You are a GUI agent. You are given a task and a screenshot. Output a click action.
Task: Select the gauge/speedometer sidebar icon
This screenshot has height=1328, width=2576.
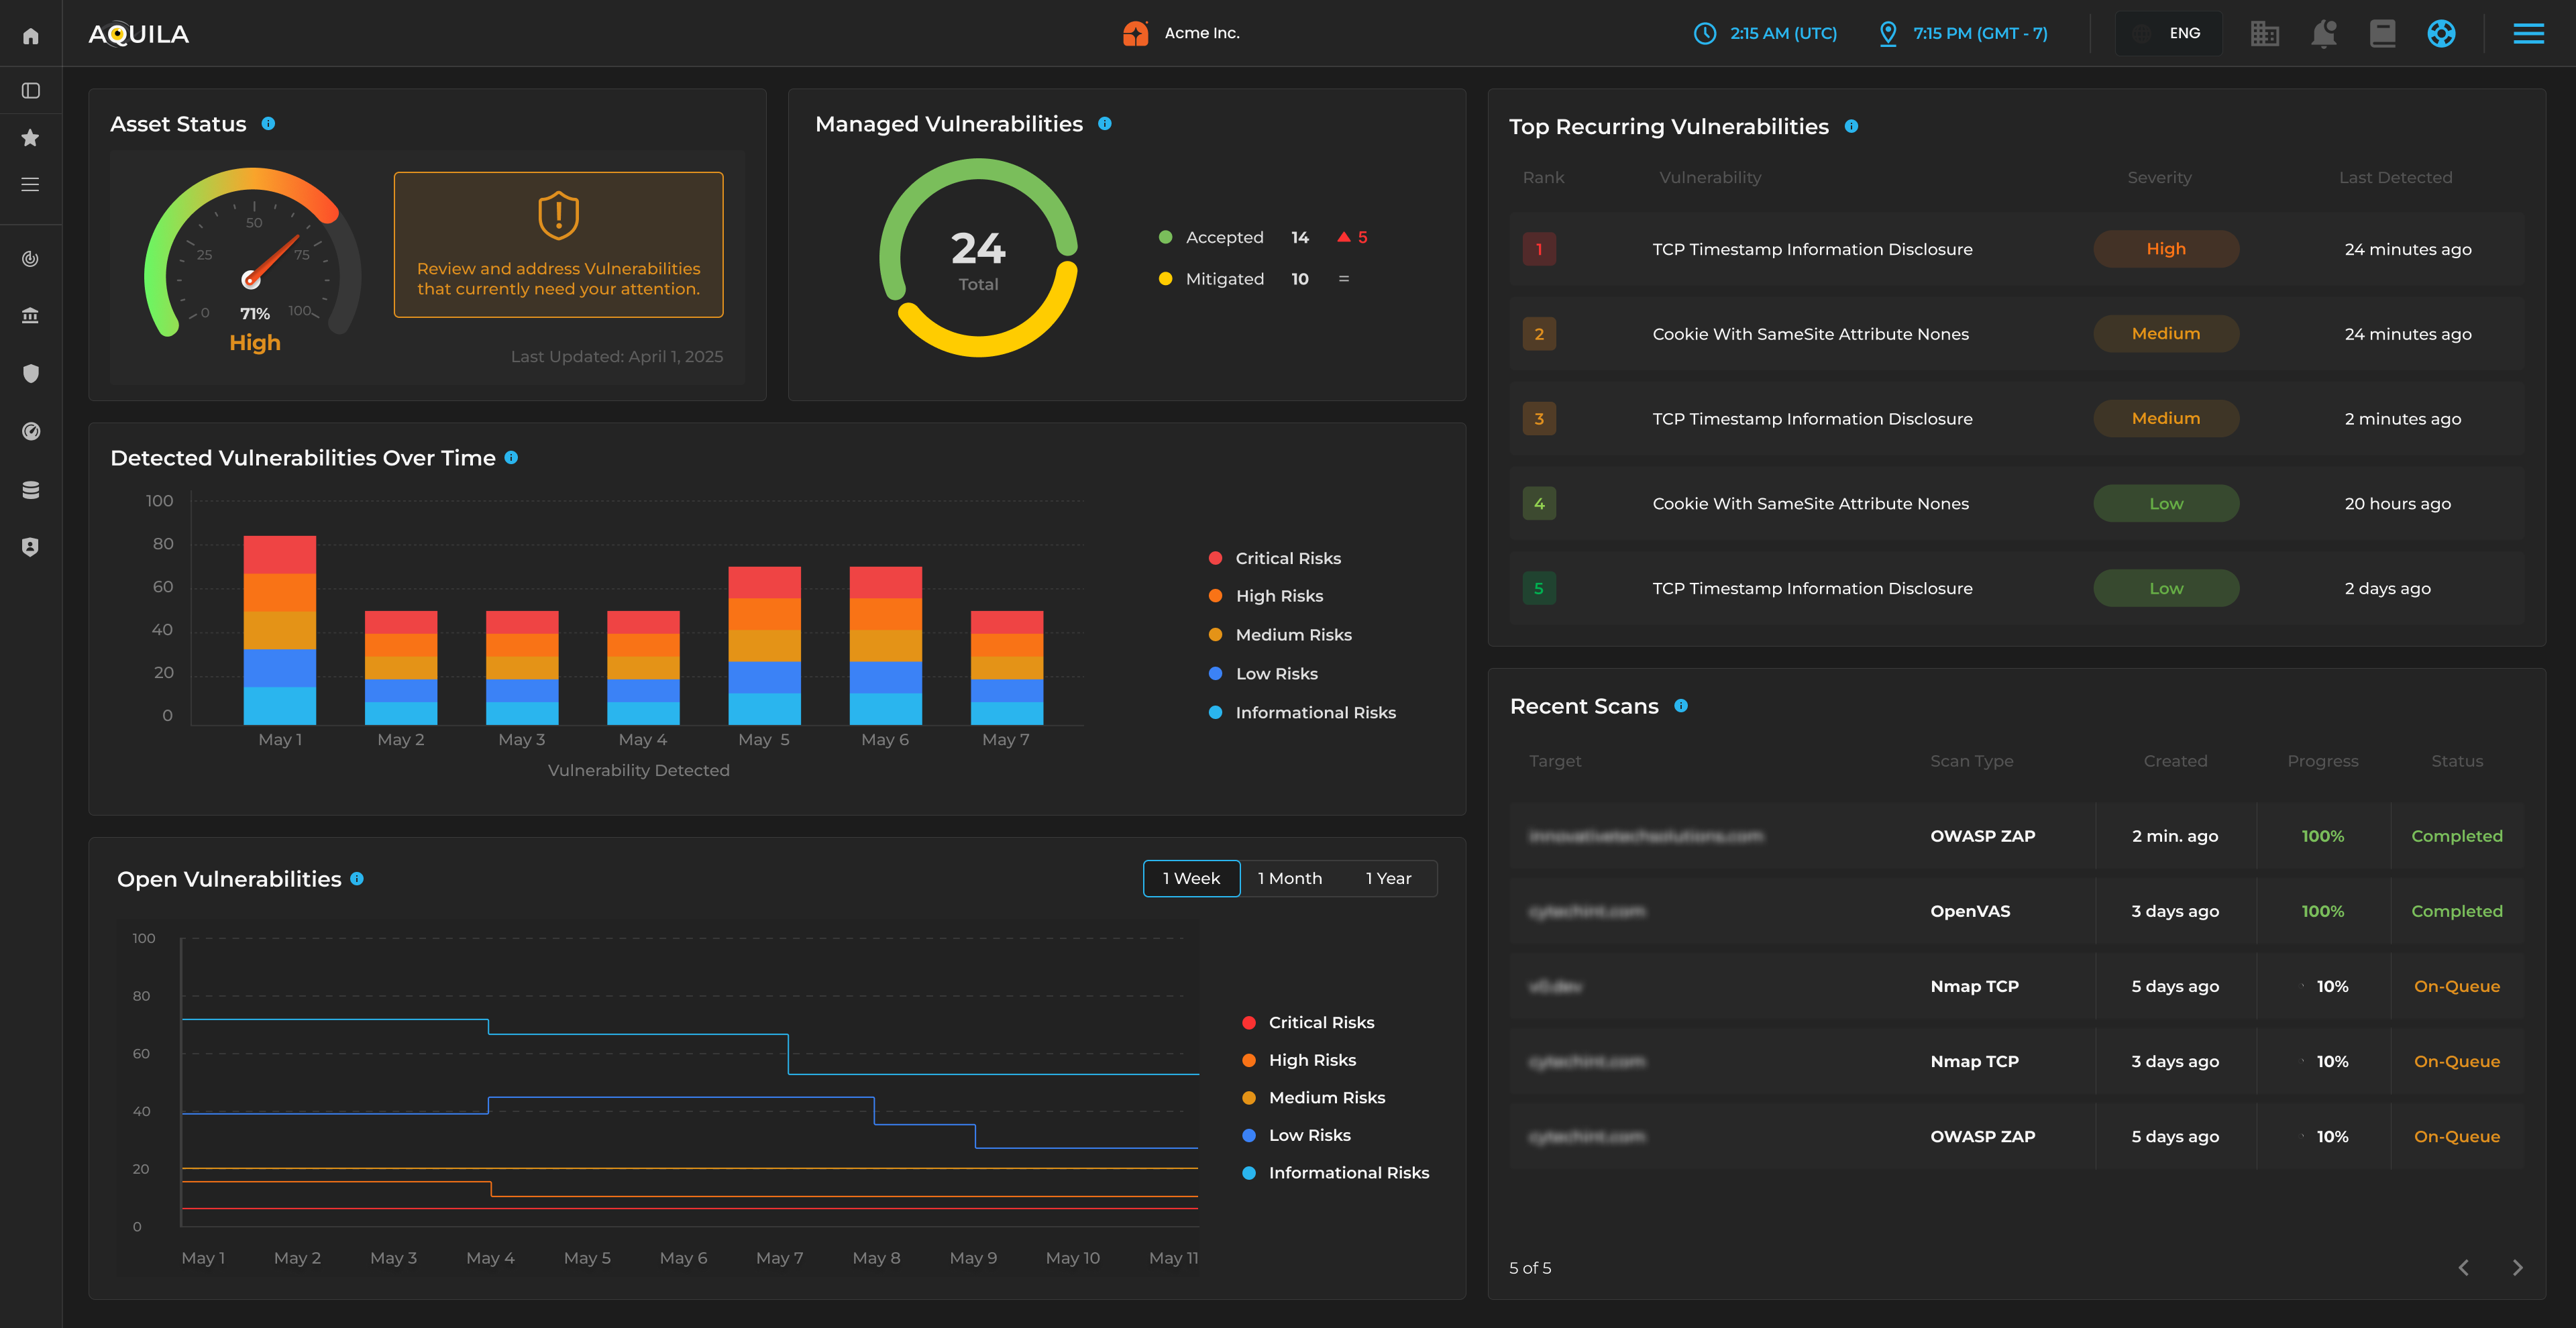pyautogui.click(x=30, y=431)
